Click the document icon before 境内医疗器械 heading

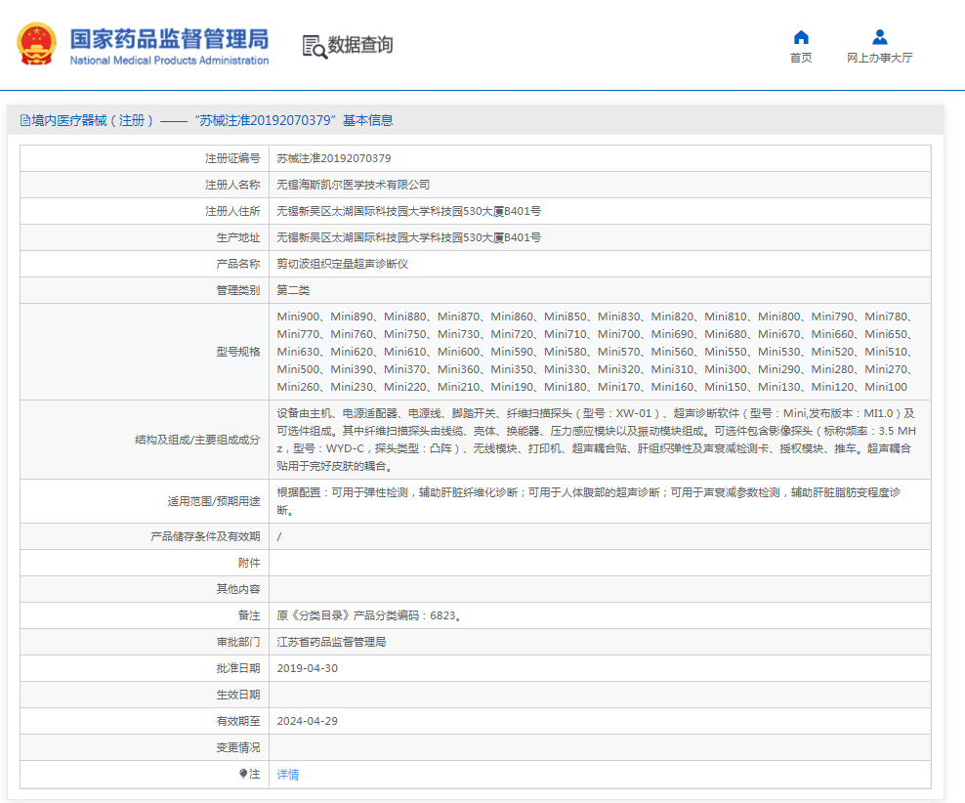(24, 121)
